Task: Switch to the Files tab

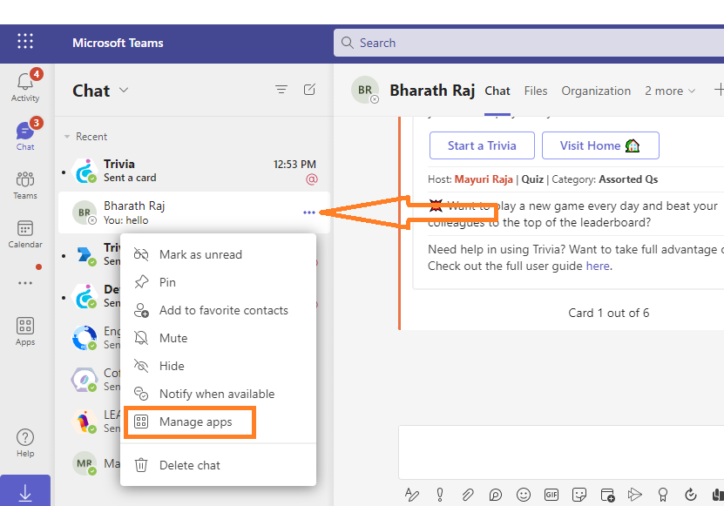Action: [x=536, y=91]
